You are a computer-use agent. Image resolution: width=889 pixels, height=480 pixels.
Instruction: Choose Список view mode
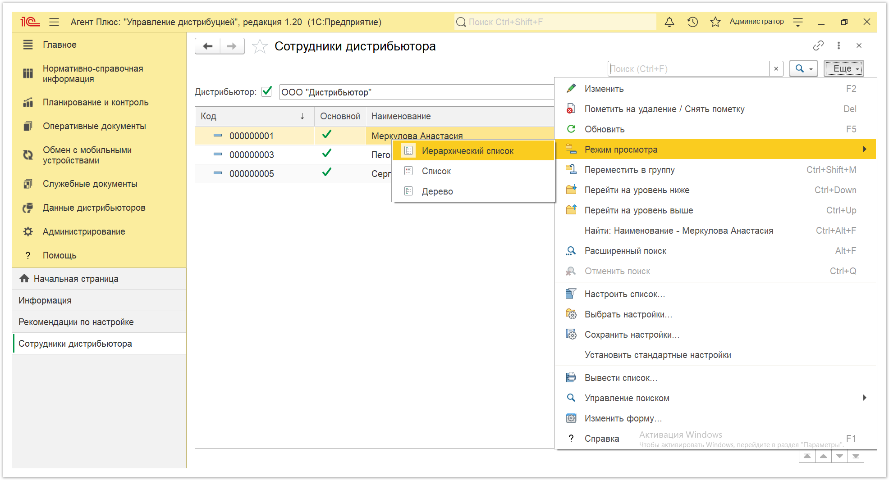[473, 171]
